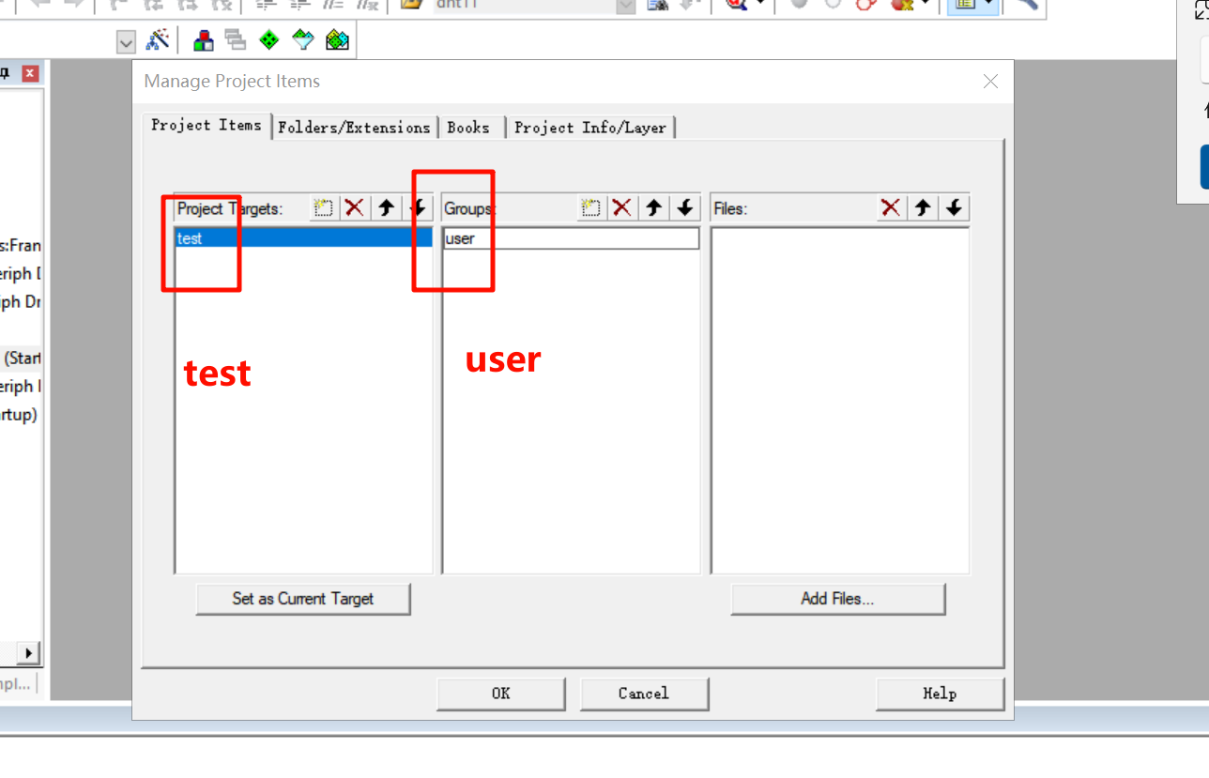The height and width of the screenshot is (778, 1209).
Task: Click the Manage Project Items toolbar icon
Action: tap(203, 40)
